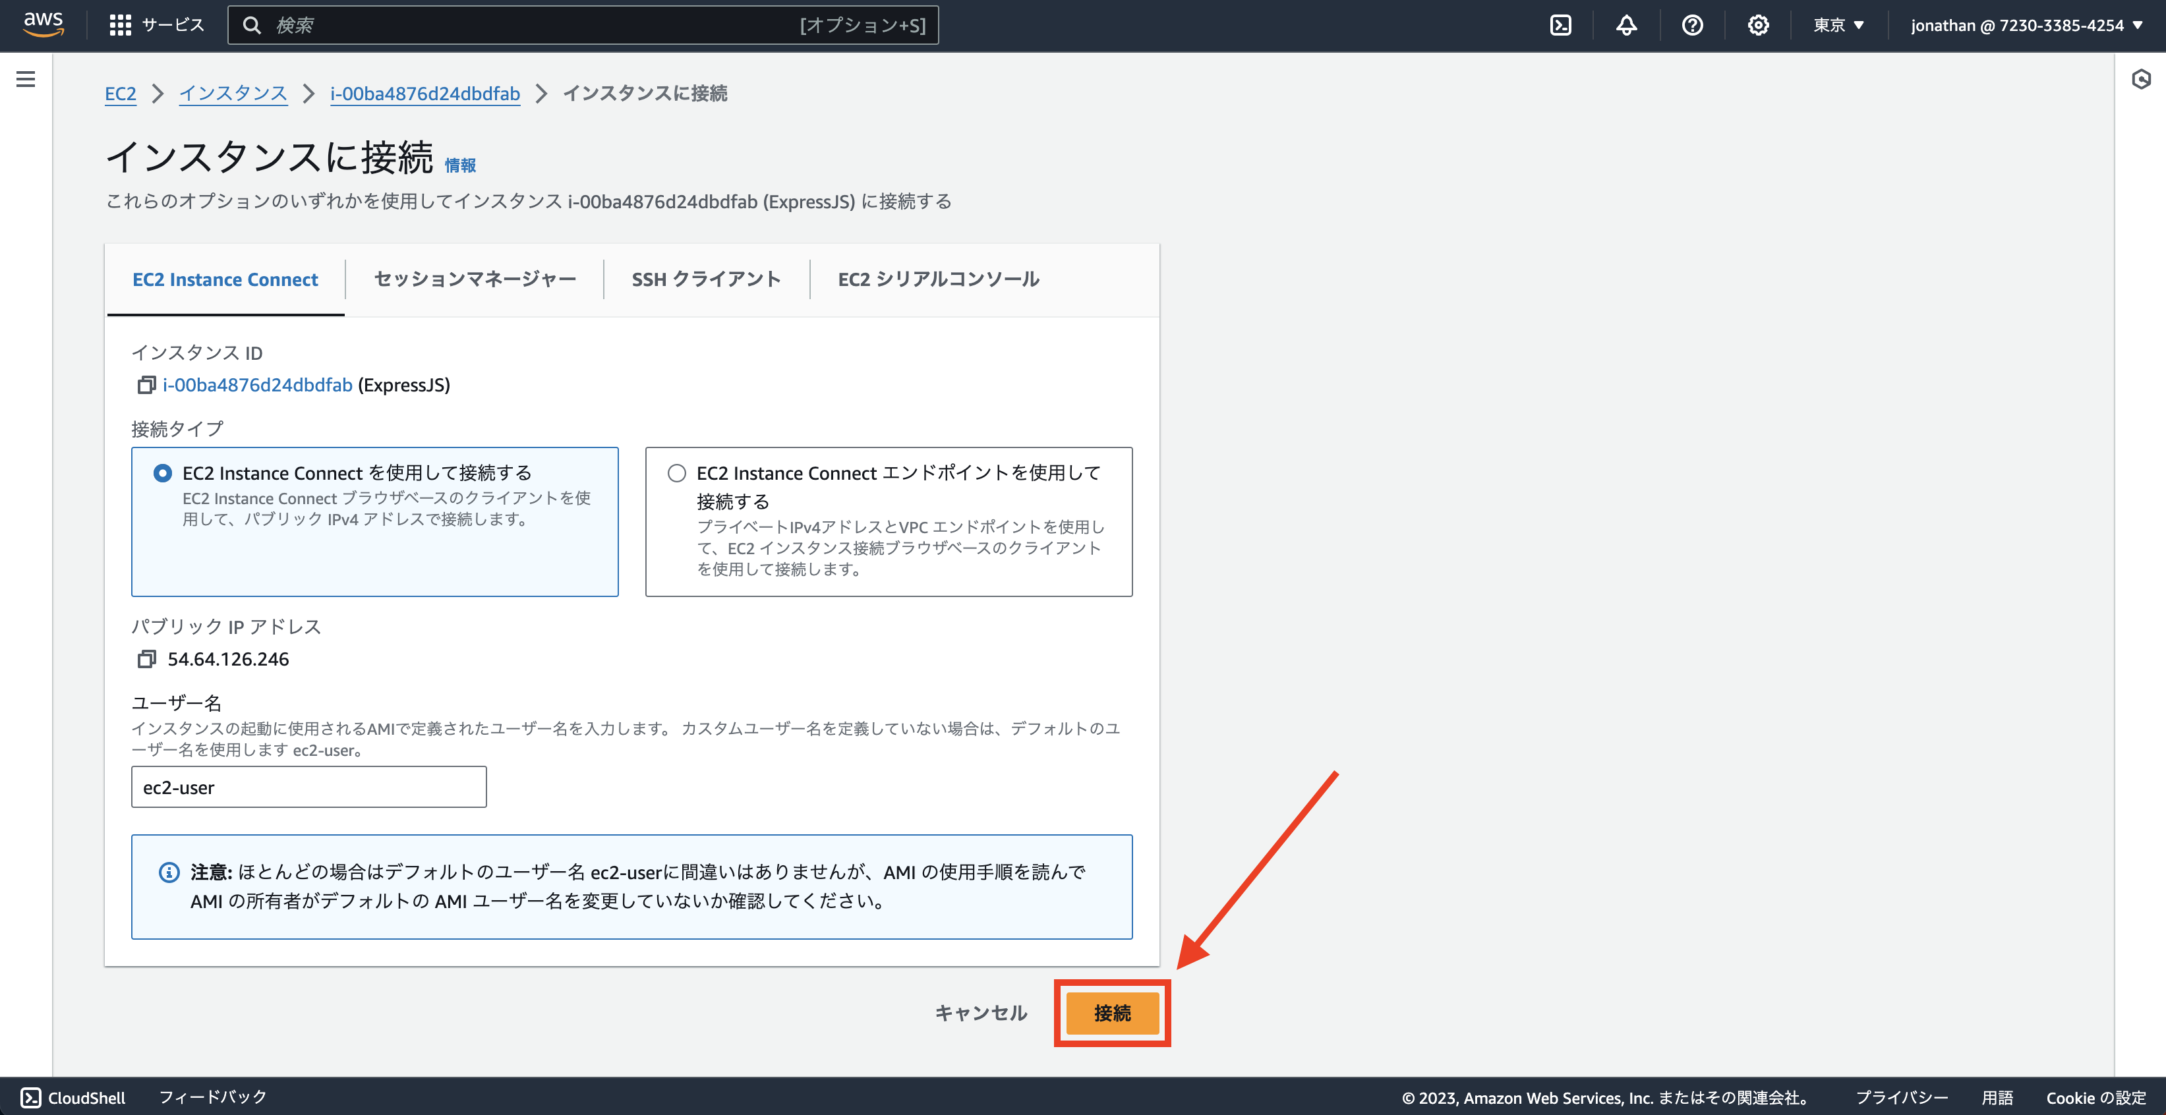Select EC2 Instance Connect を使用して接続する option
The height and width of the screenshot is (1115, 2166).
(161, 472)
